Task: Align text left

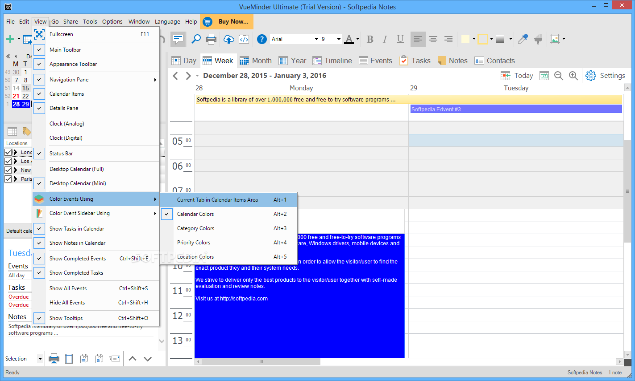Action: [418, 39]
